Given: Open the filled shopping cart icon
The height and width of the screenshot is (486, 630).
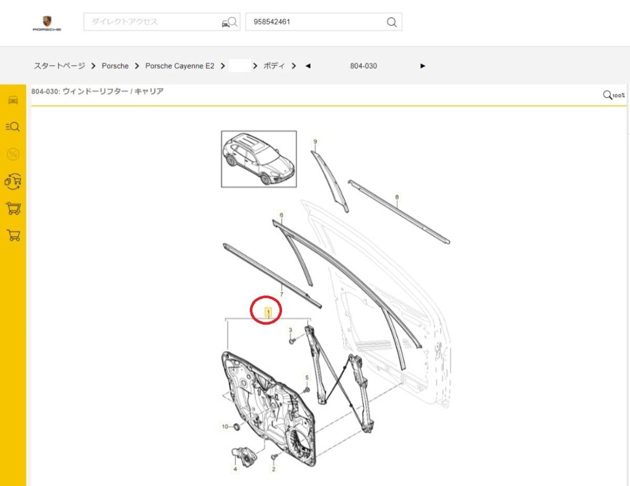Looking at the screenshot, I should tap(13, 208).
